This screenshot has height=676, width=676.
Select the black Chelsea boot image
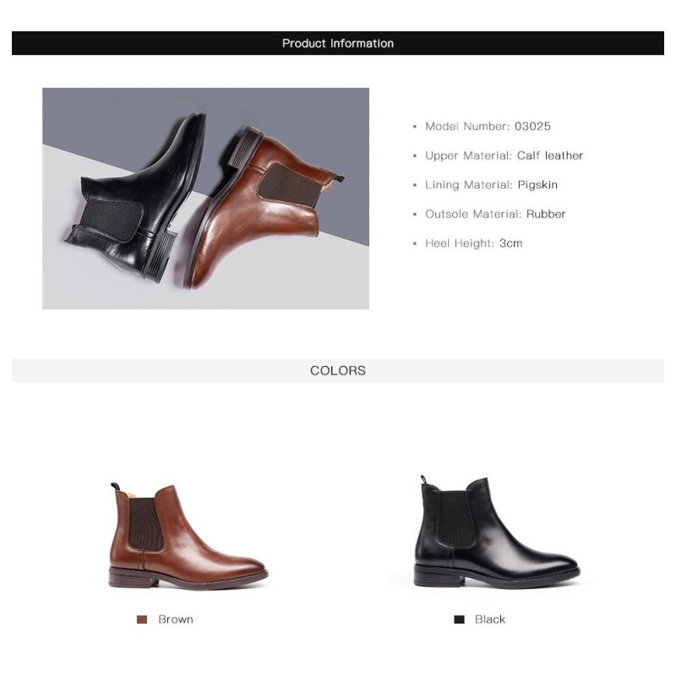(497, 532)
